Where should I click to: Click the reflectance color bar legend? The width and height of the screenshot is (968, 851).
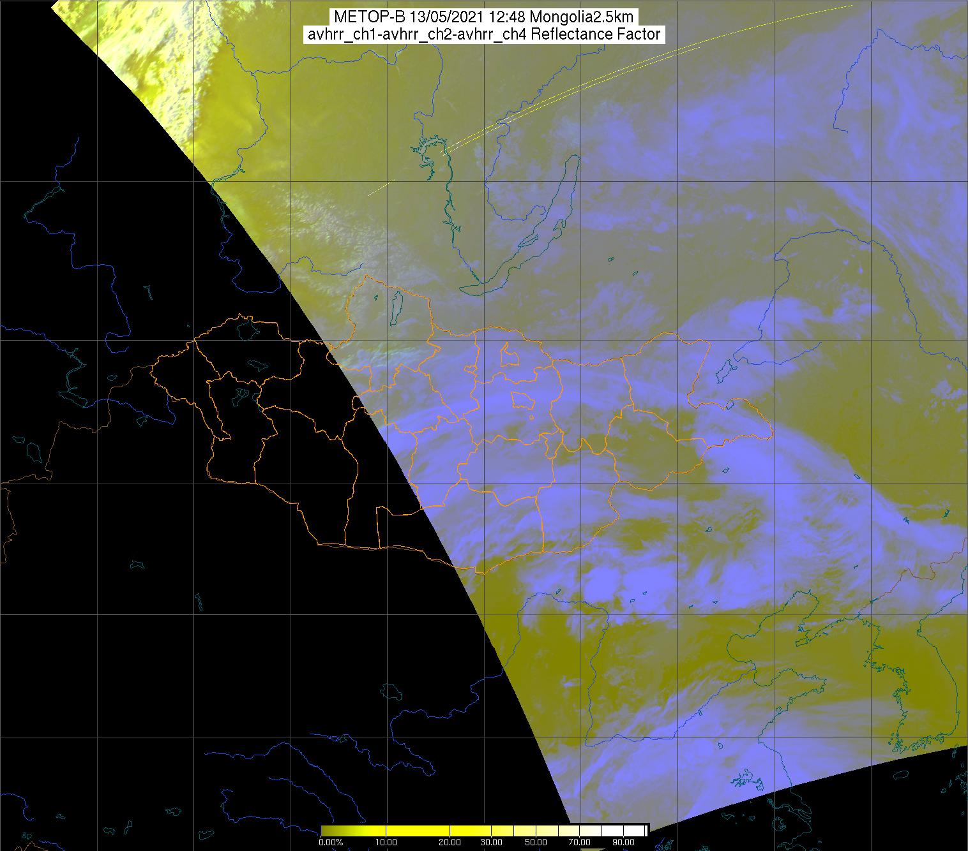[x=484, y=831]
